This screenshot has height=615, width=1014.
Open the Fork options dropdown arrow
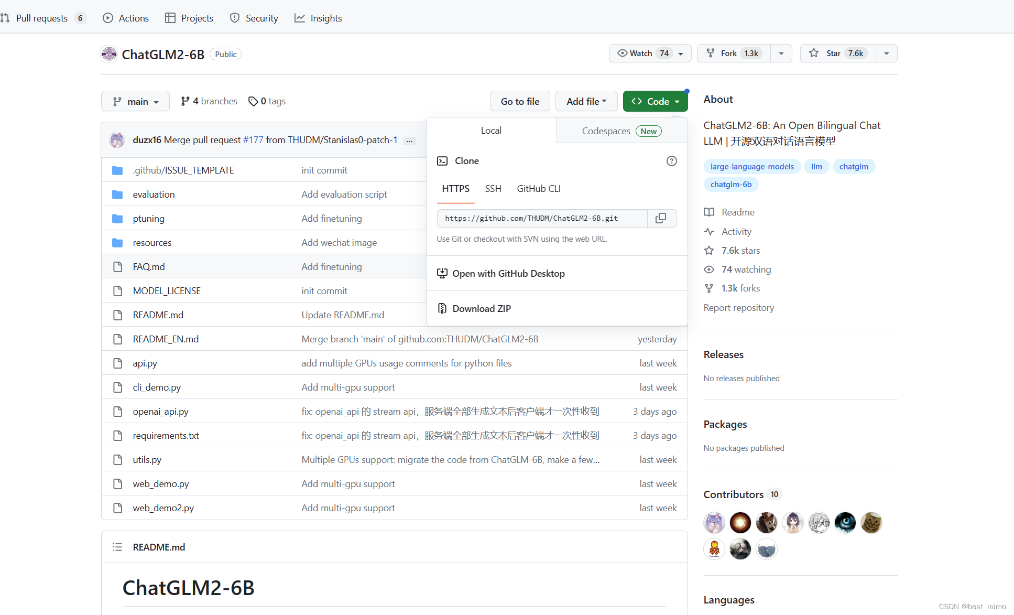(x=781, y=53)
